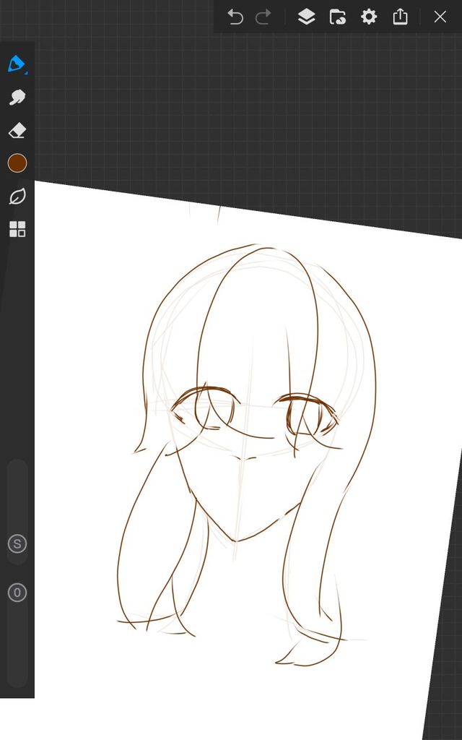Select the smudge blend tool

pos(17,97)
